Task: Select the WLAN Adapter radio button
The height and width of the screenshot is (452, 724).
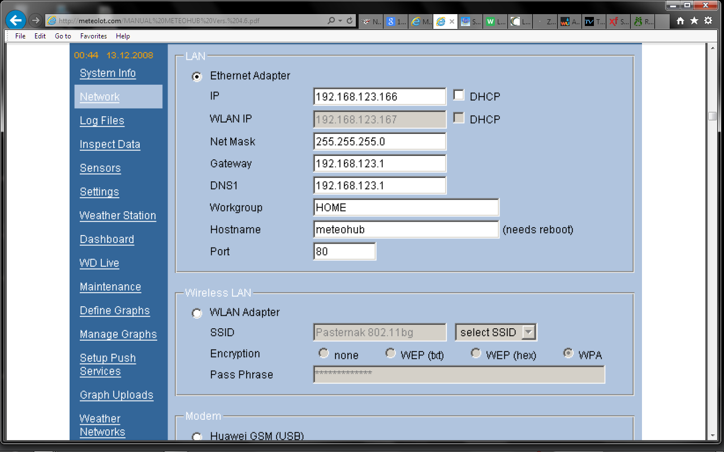Action: point(197,313)
